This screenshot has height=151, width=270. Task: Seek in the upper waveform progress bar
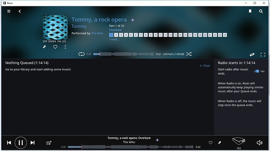tap(123, 54)
